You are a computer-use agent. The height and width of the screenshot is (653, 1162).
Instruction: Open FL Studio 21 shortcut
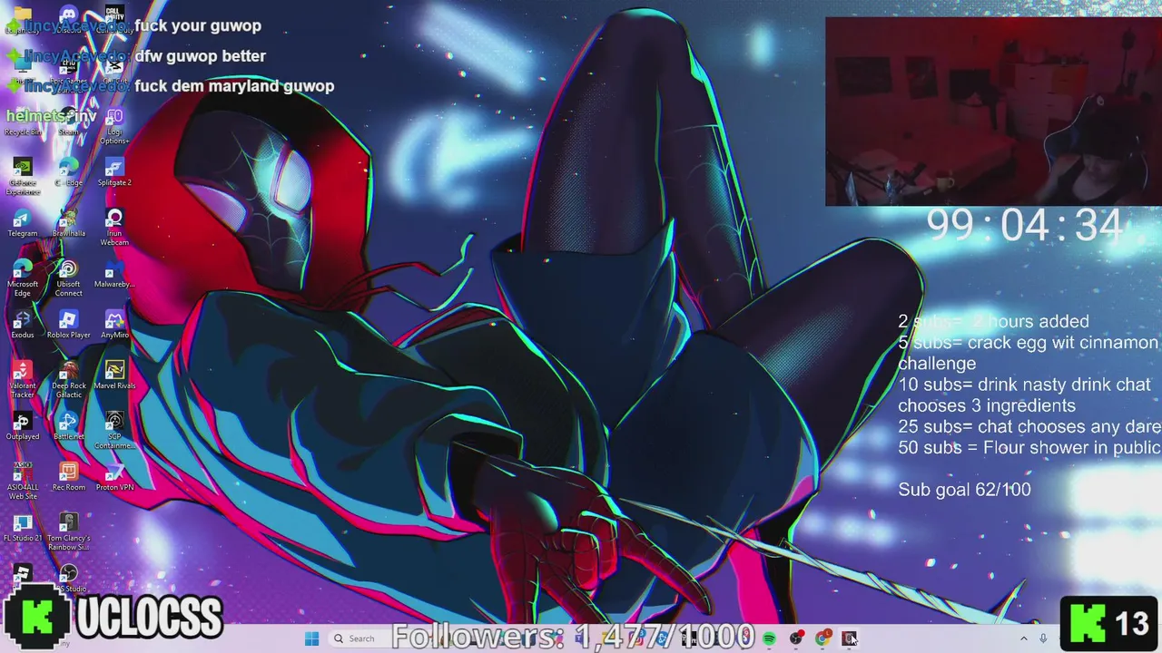23,527
